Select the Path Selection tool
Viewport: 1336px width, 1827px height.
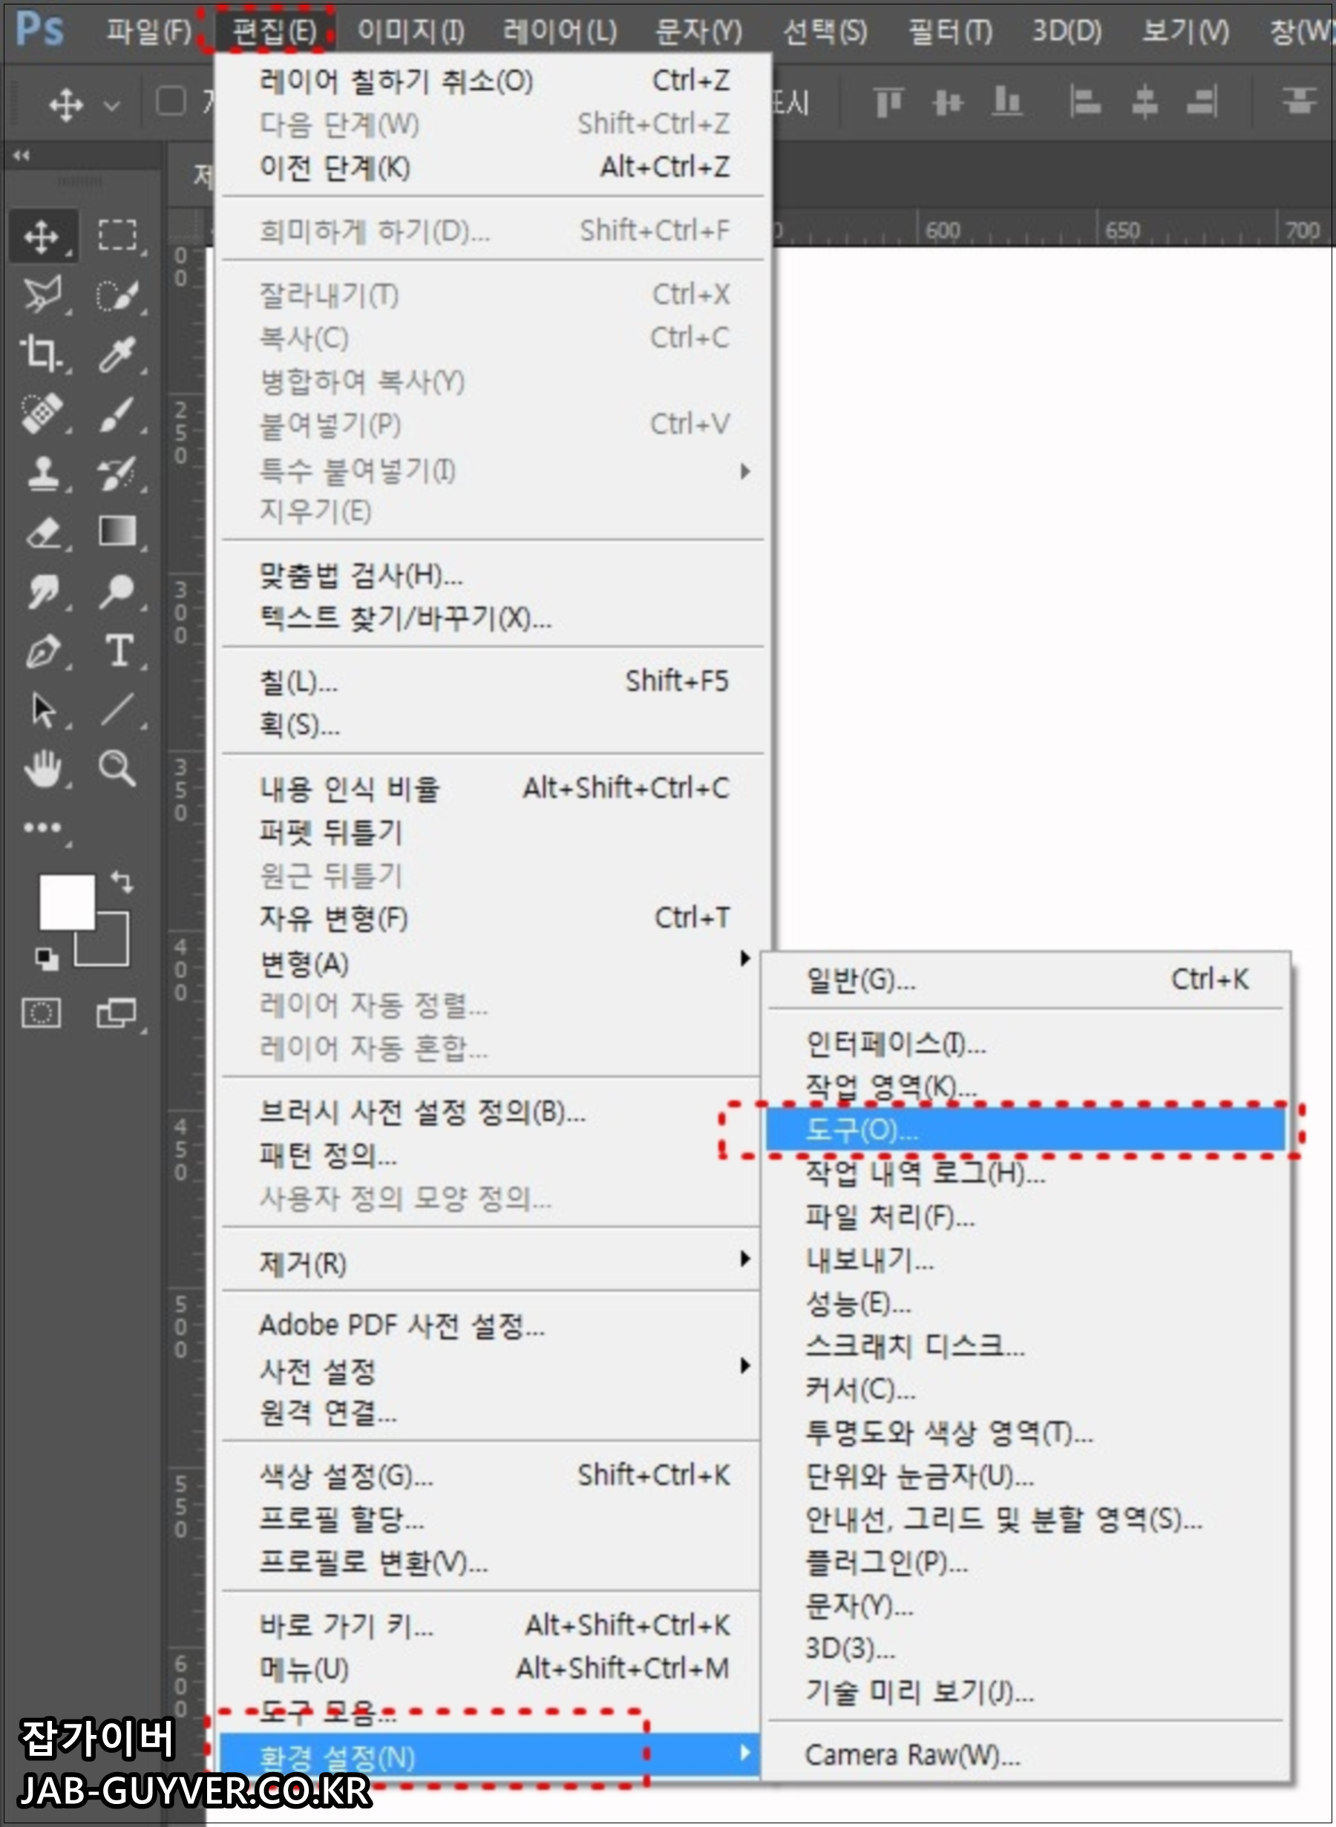[x=44, y=711]
